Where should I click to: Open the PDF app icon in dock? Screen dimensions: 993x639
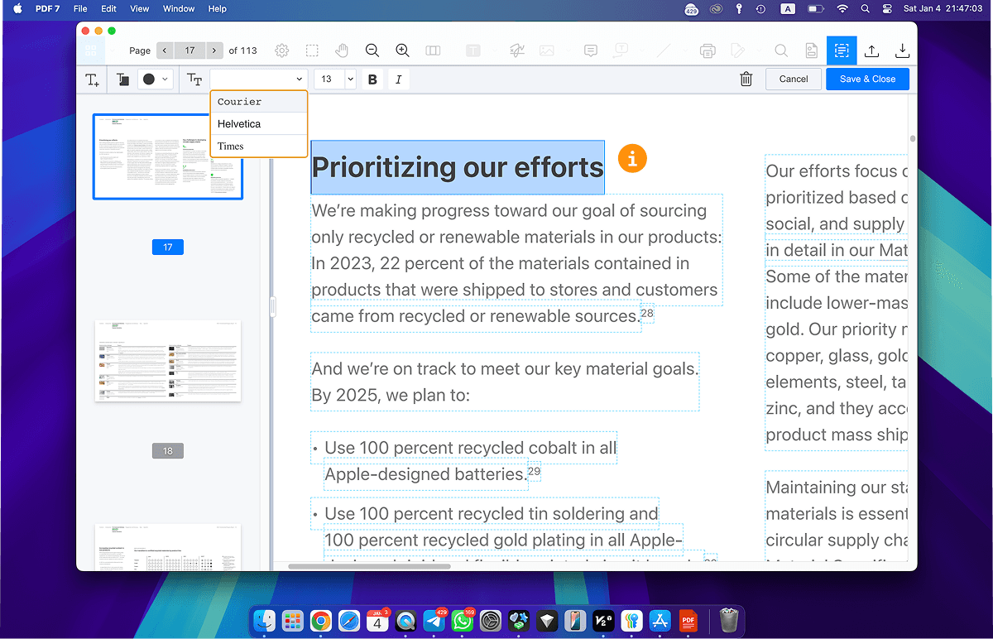[688, 621]
